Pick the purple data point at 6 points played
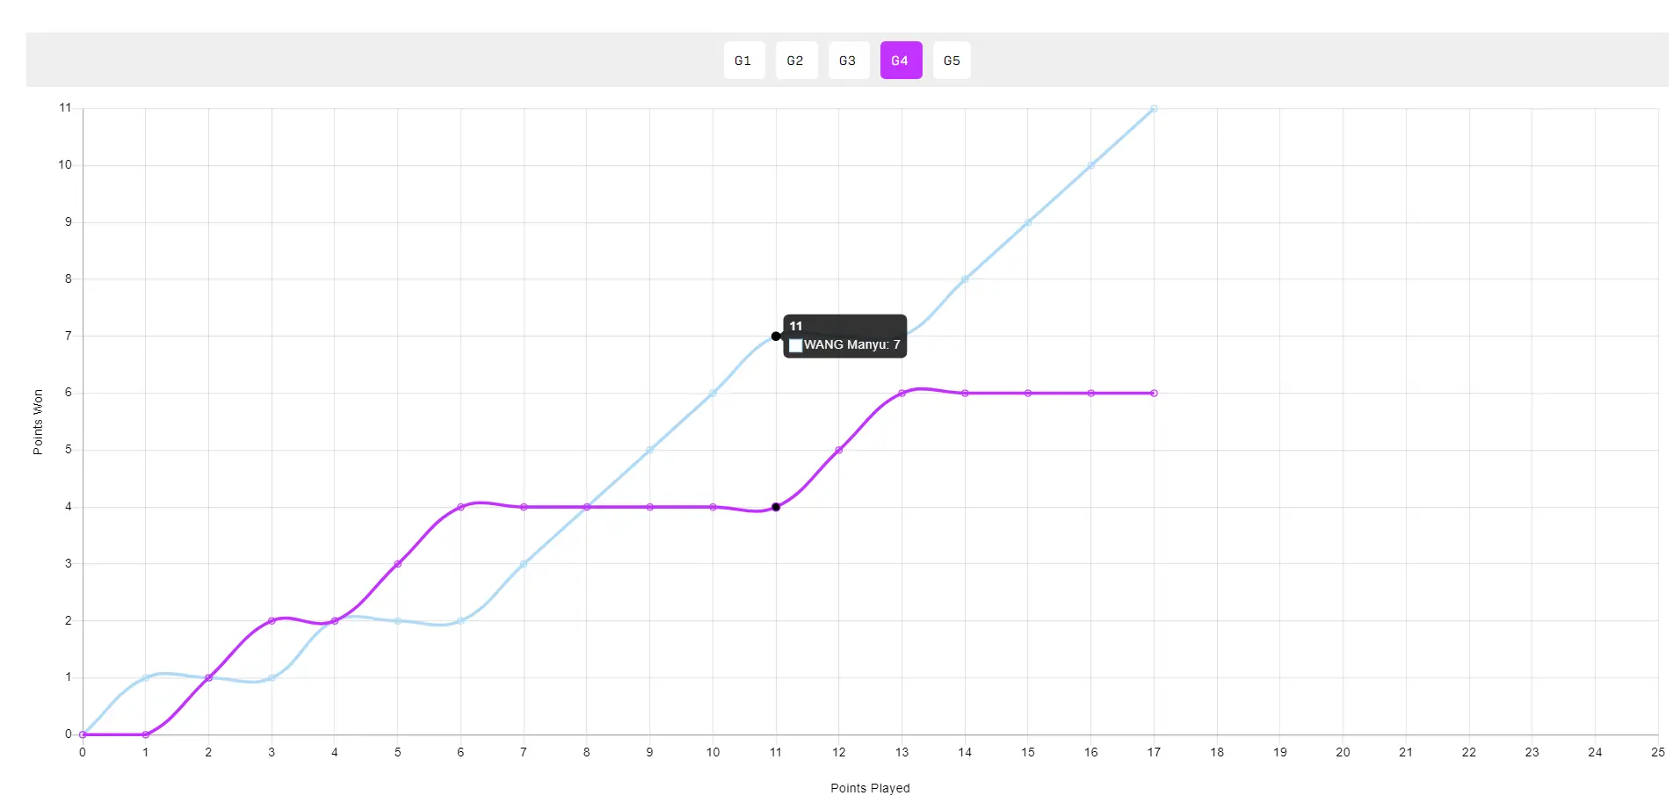 [x=460, y=507]
